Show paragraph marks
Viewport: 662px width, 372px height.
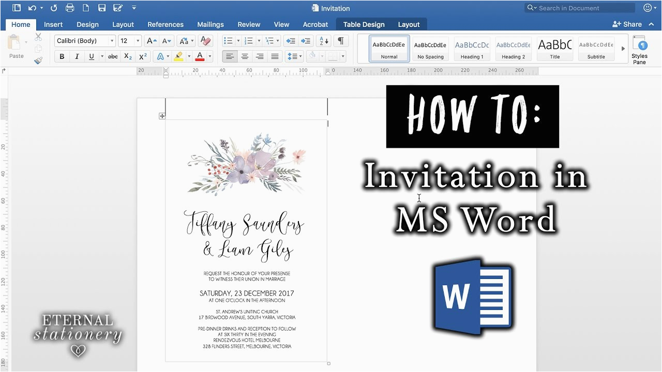pyautogui.click(x=341, y=40)
